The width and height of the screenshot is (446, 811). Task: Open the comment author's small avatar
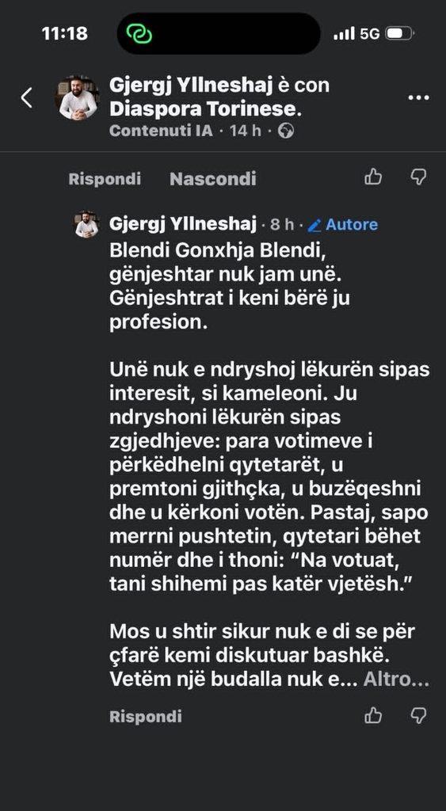pos(87,224)
